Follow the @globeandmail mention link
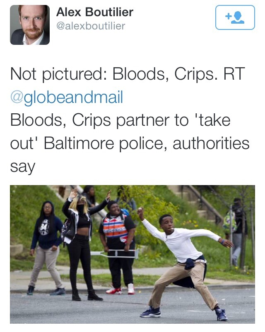The image size is (265, 332). 67,97
